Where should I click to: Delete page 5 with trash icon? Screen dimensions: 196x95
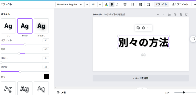coord(181,15)
